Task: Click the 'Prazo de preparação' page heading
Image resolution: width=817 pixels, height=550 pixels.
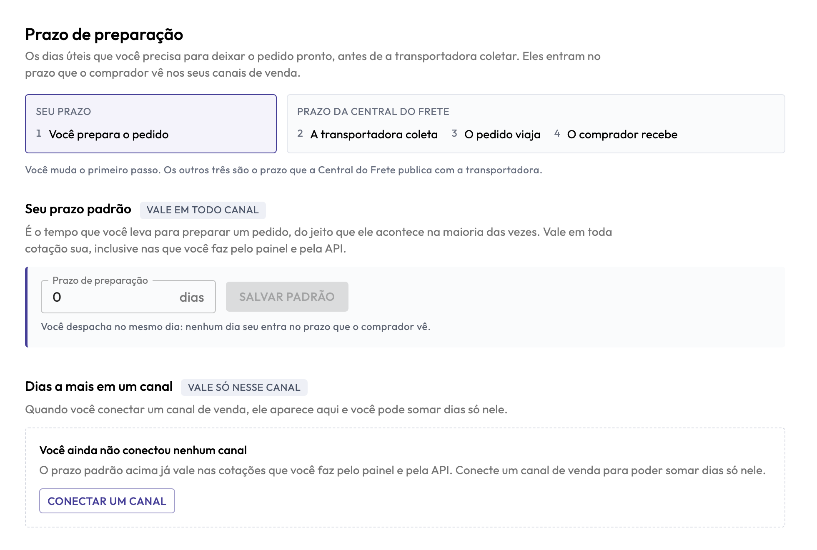Action: 104,35
